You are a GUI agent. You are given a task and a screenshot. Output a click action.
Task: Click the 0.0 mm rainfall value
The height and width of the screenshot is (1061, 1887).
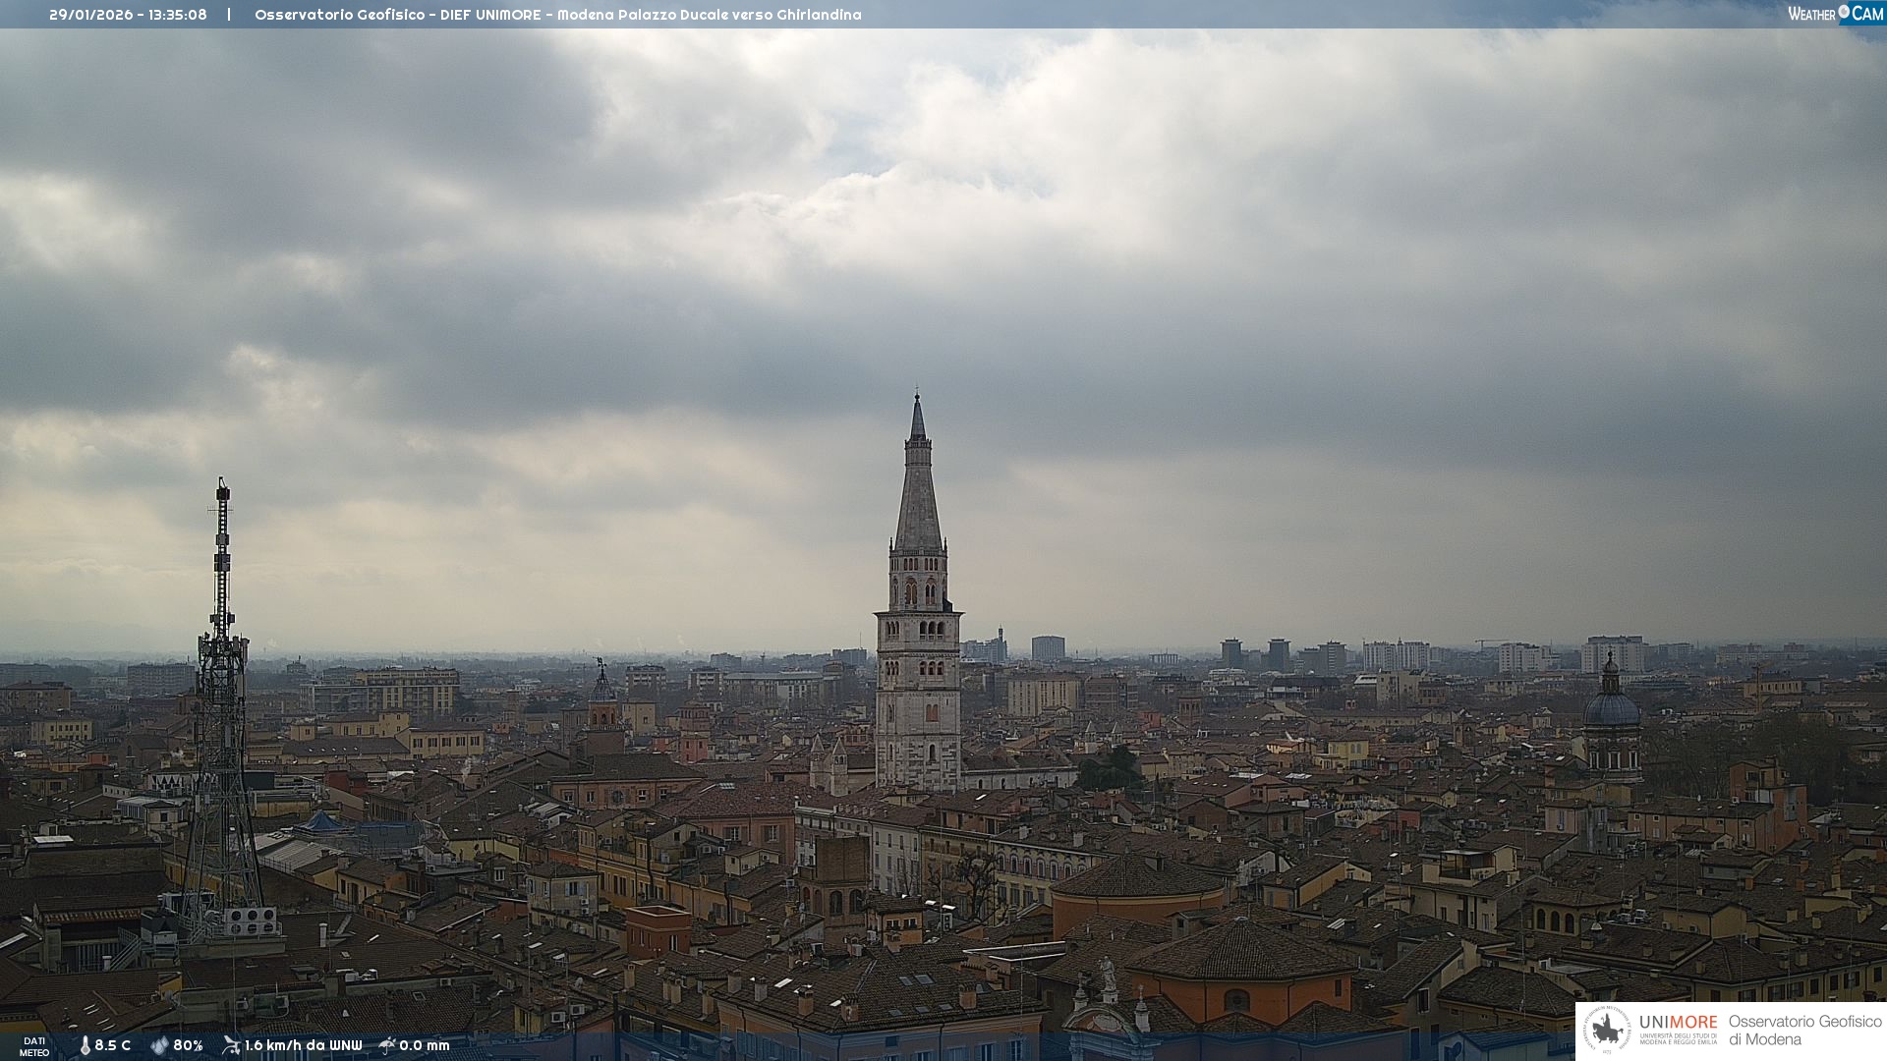[x=424, y=1045]
